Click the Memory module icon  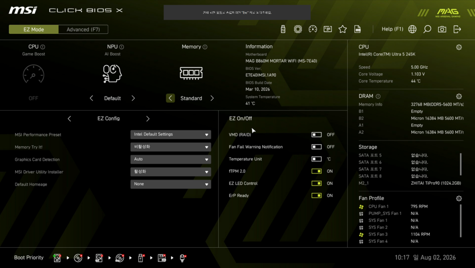(191, 73)
